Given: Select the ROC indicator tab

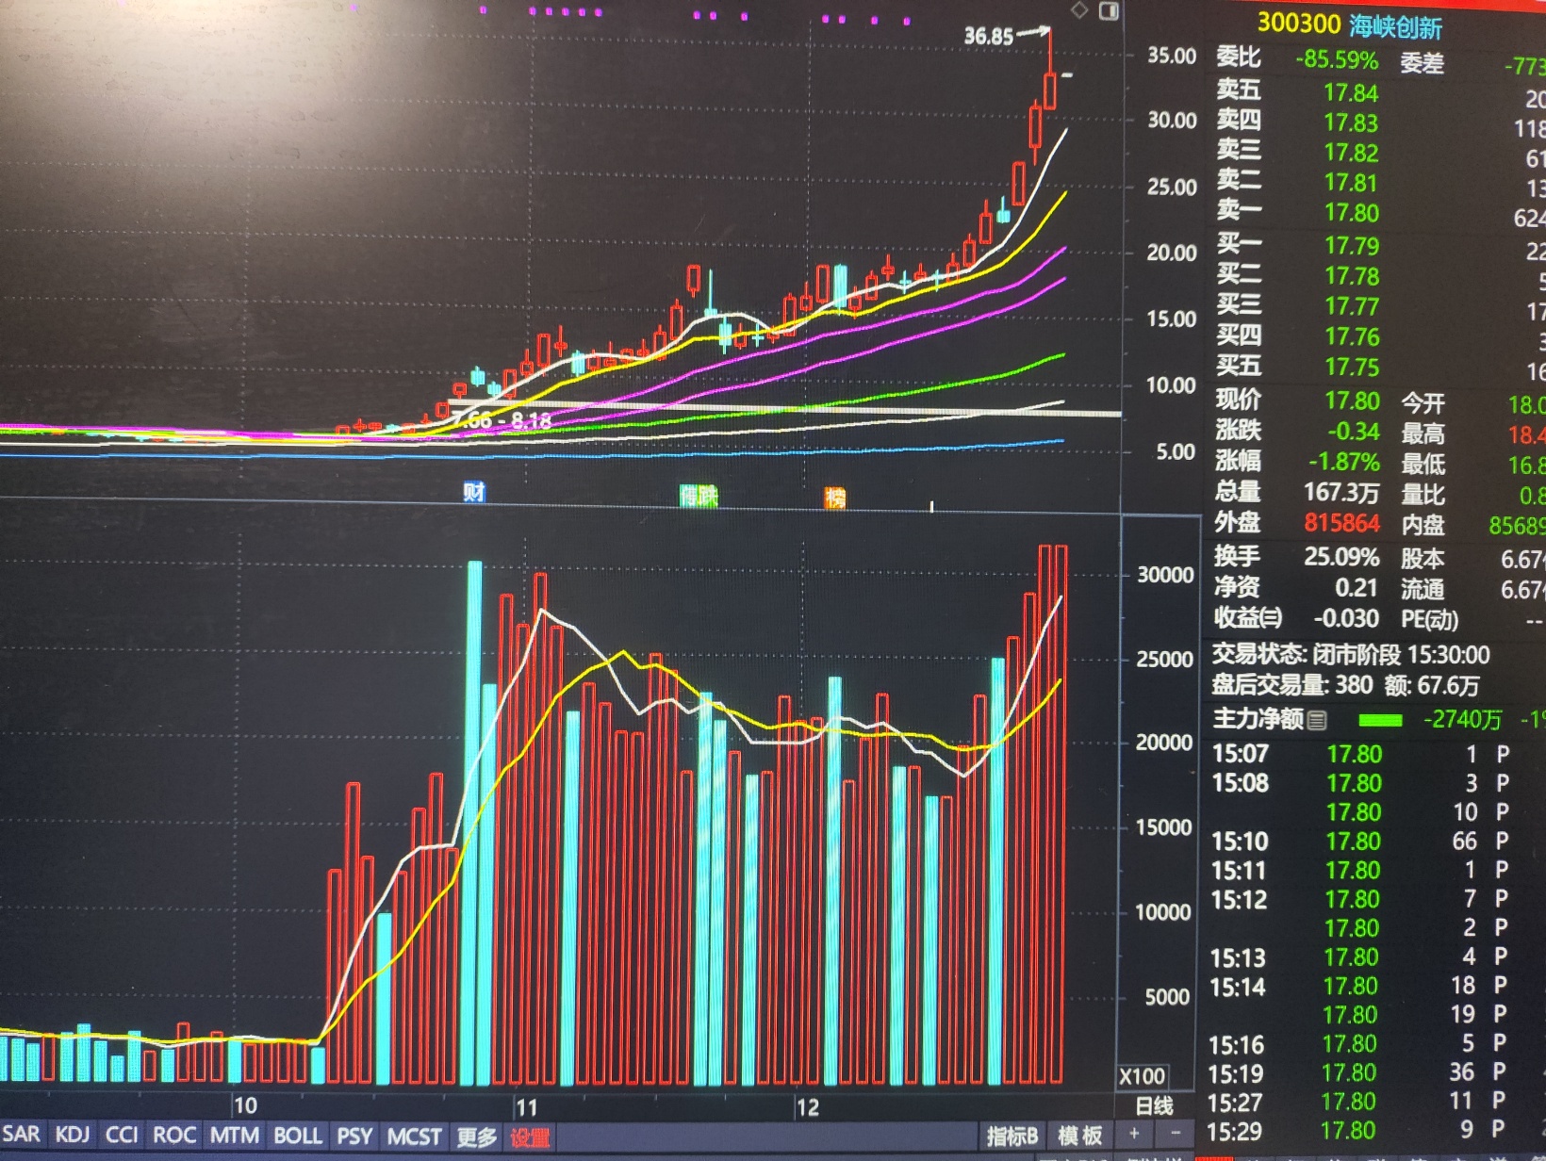Looking at the screenshot, I should coord(174,1135).
